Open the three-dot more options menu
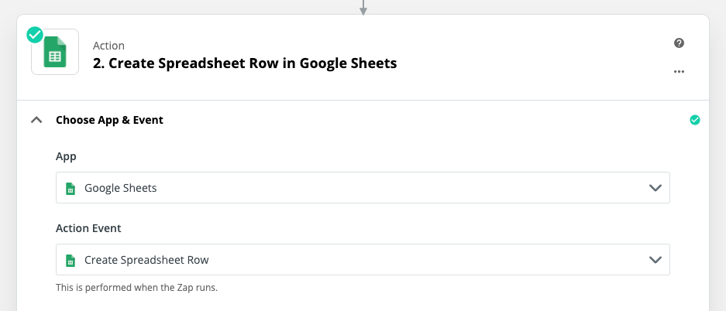Image resolution: width=726 pixels, height=311 pixels. 679,72
